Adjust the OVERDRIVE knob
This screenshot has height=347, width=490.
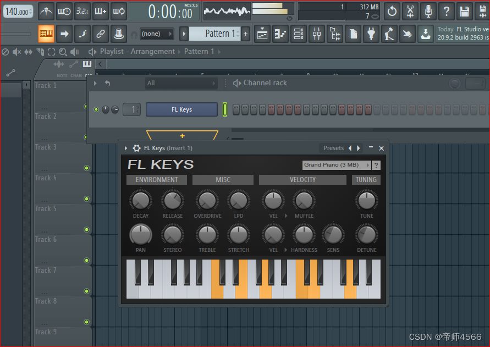[207, 200]
